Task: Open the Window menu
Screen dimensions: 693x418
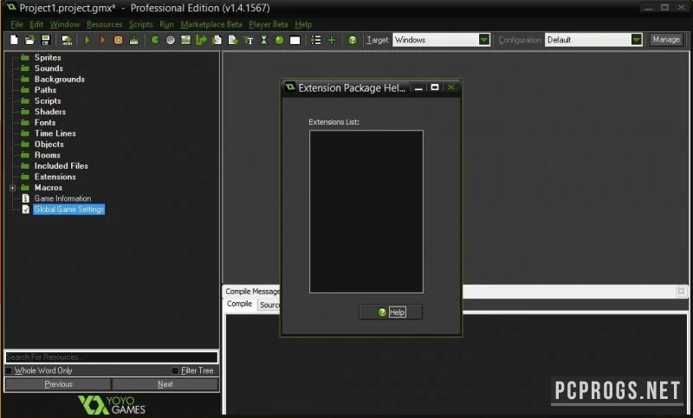Action: (64, 24)
